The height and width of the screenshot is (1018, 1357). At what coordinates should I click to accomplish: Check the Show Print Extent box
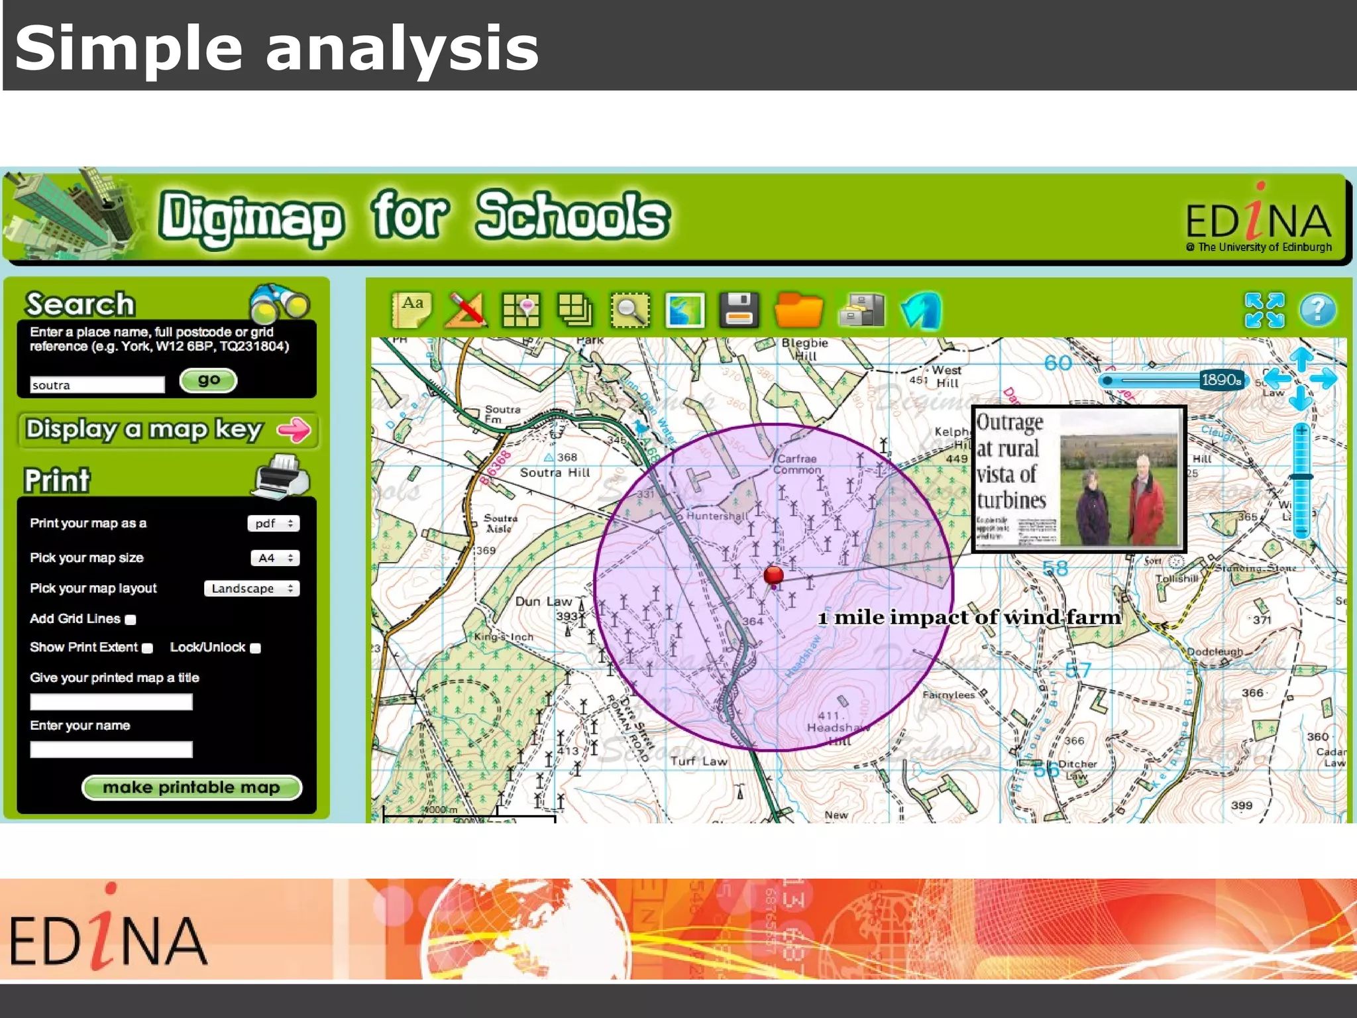[x=148, y=648]
